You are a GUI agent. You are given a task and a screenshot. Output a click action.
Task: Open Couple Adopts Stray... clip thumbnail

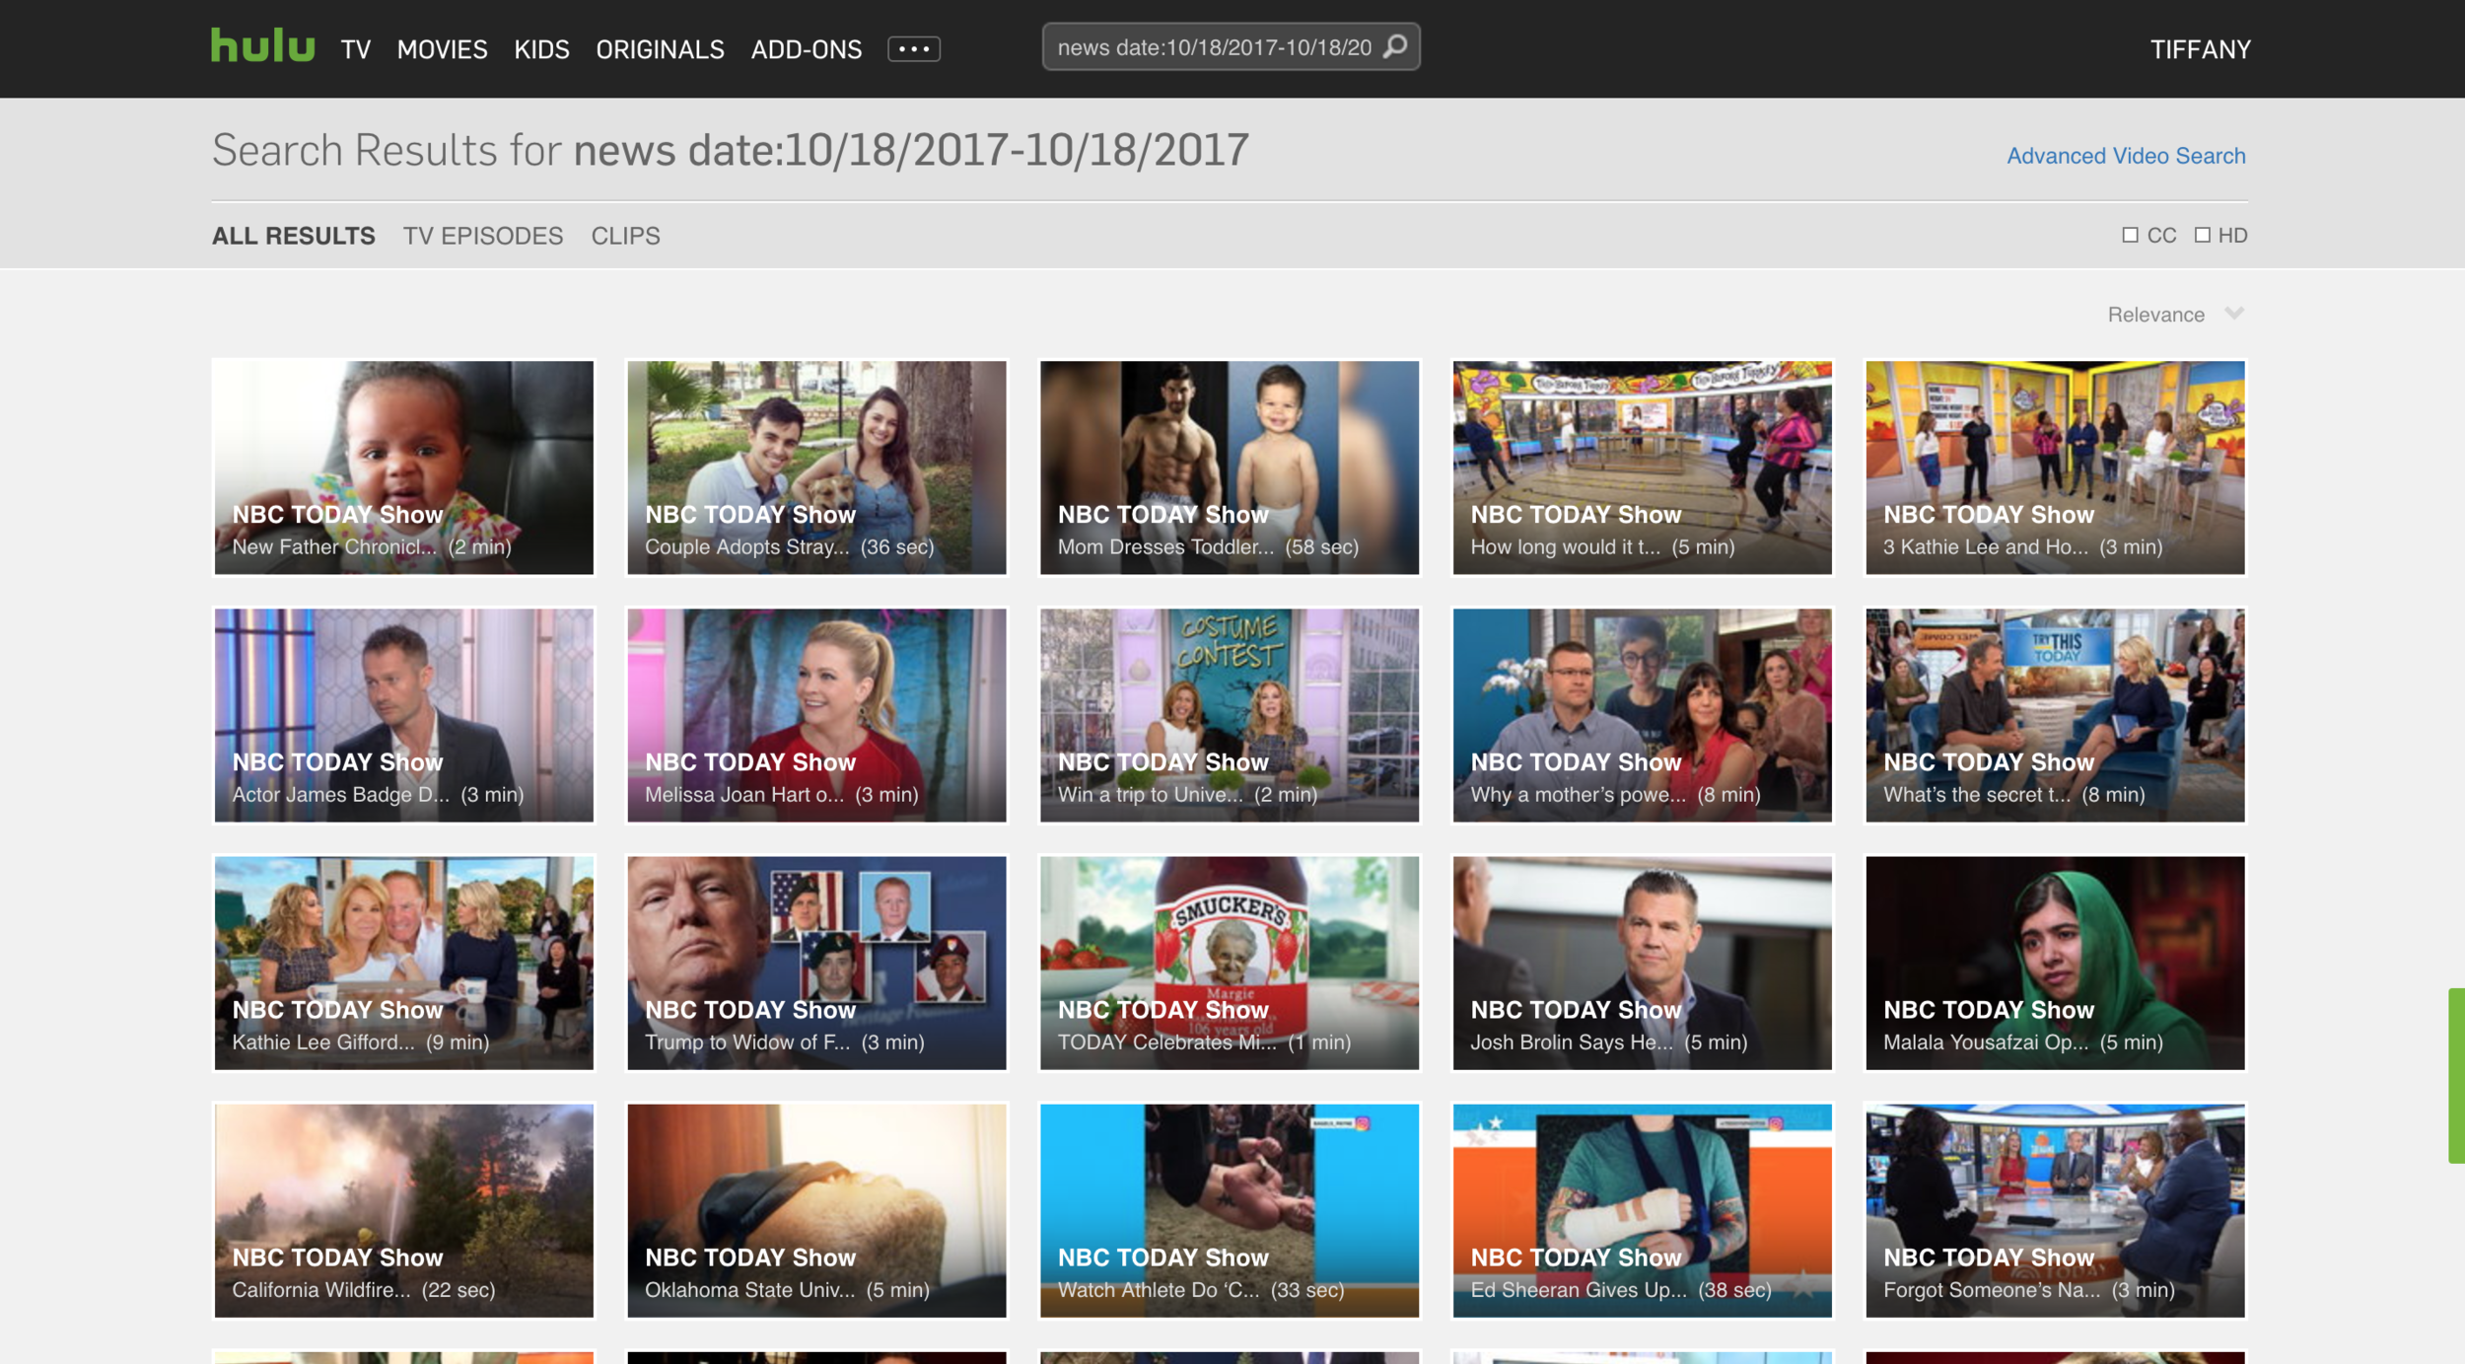(816, 467)
